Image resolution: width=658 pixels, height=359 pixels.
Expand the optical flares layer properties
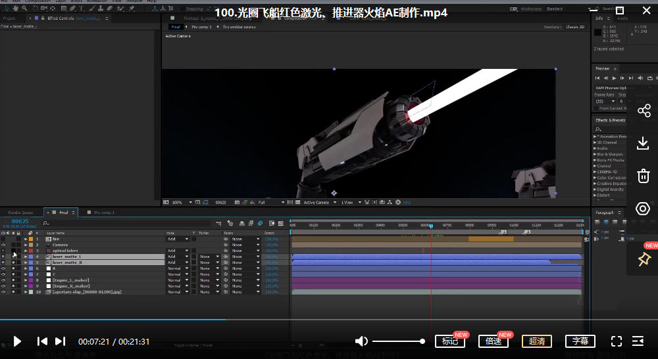26,251
